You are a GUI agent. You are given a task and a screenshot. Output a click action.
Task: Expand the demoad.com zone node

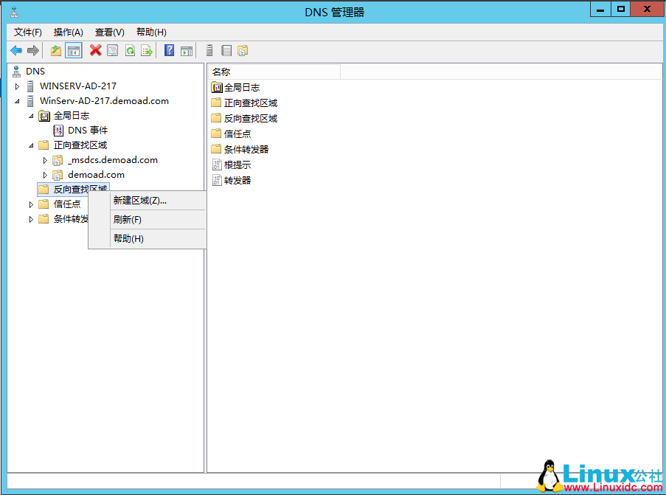[x=45, y=174]
